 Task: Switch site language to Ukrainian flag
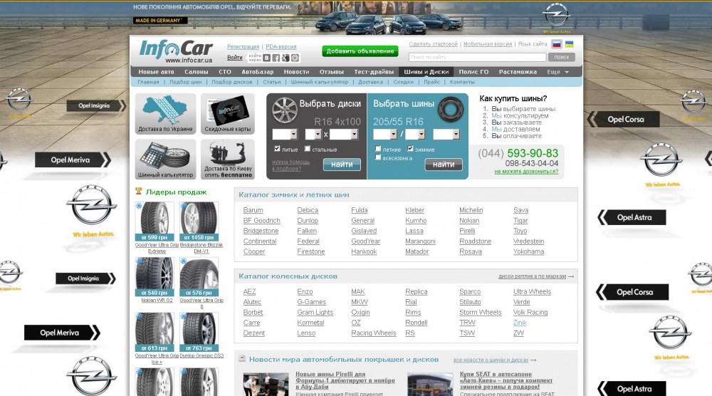pyautogui.click(x=569, y=44)
